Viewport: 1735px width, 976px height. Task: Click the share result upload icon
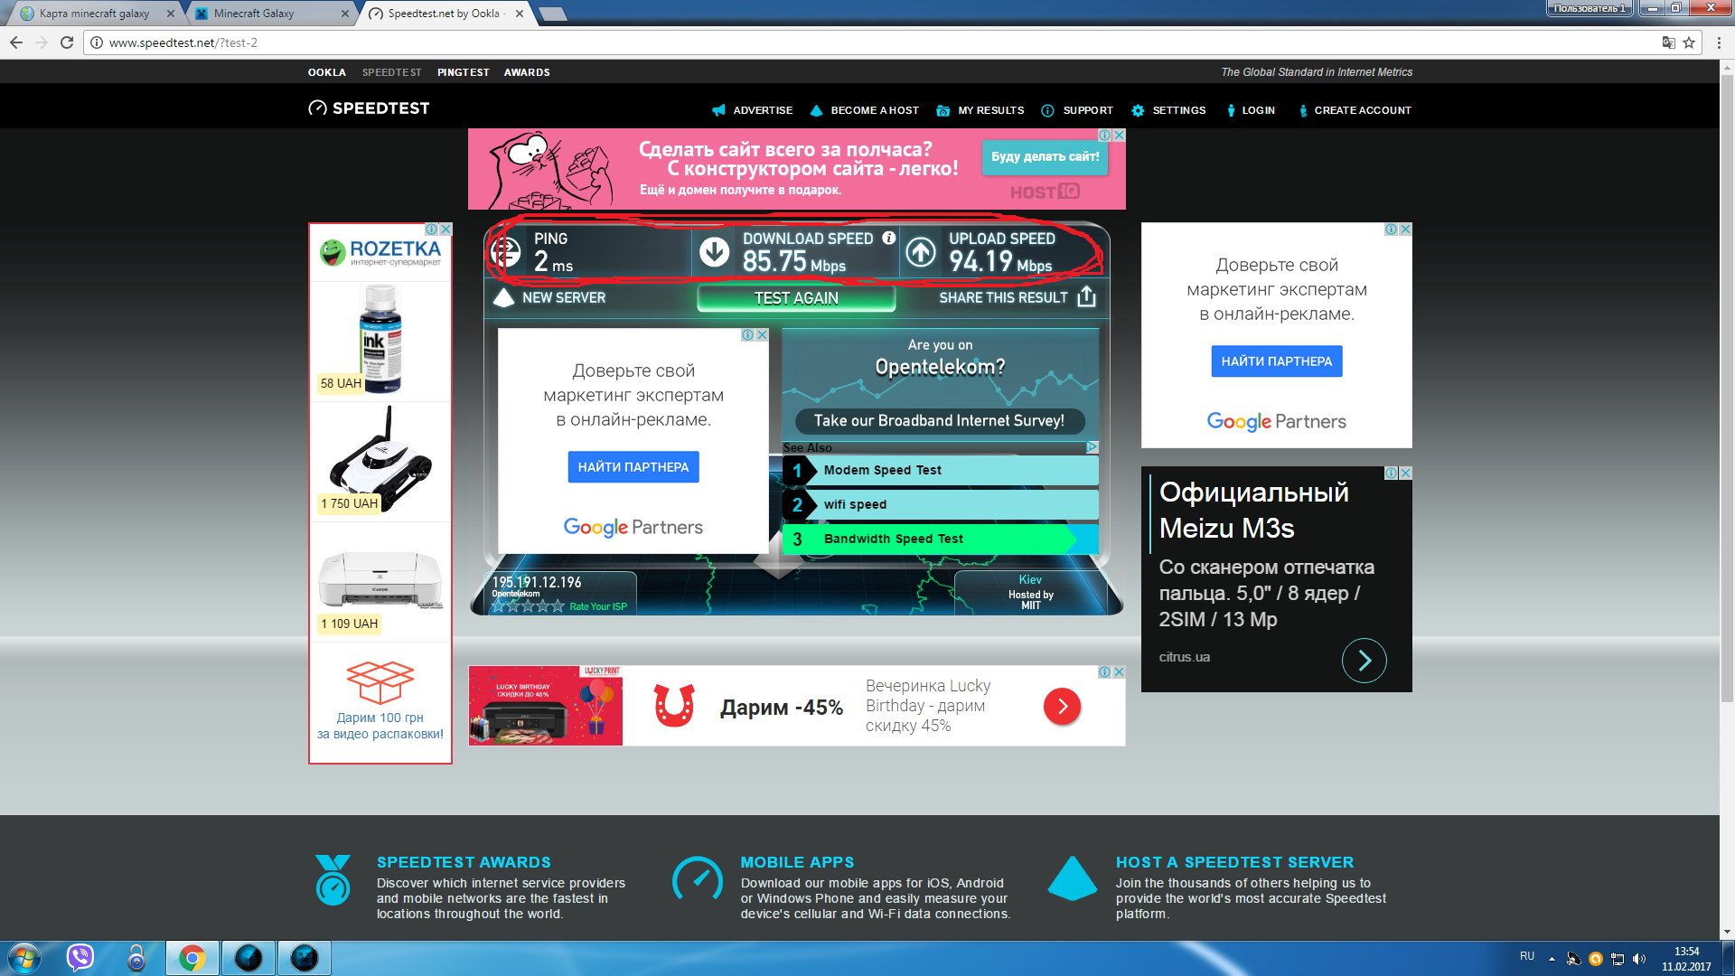(1087, 296)
